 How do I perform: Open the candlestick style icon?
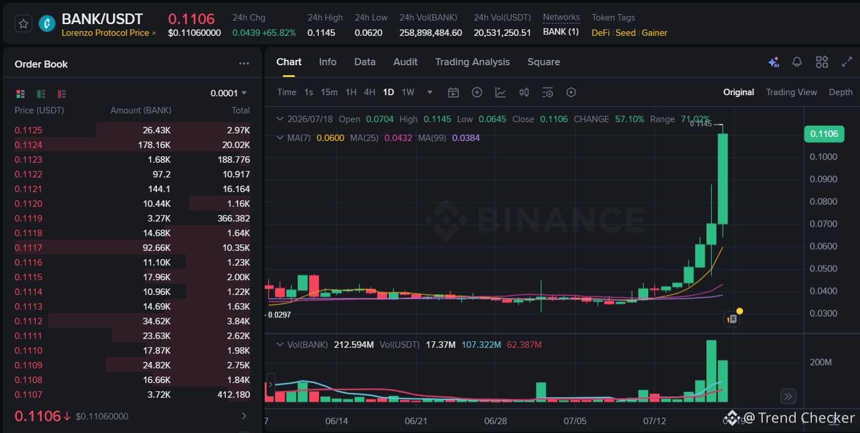point(524,92)
